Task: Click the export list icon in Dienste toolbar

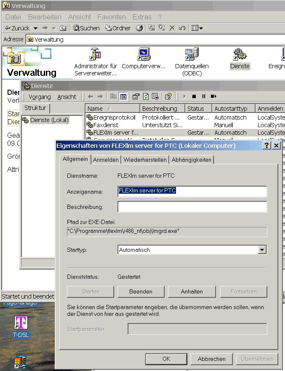Action: click(x=155, y=96)
